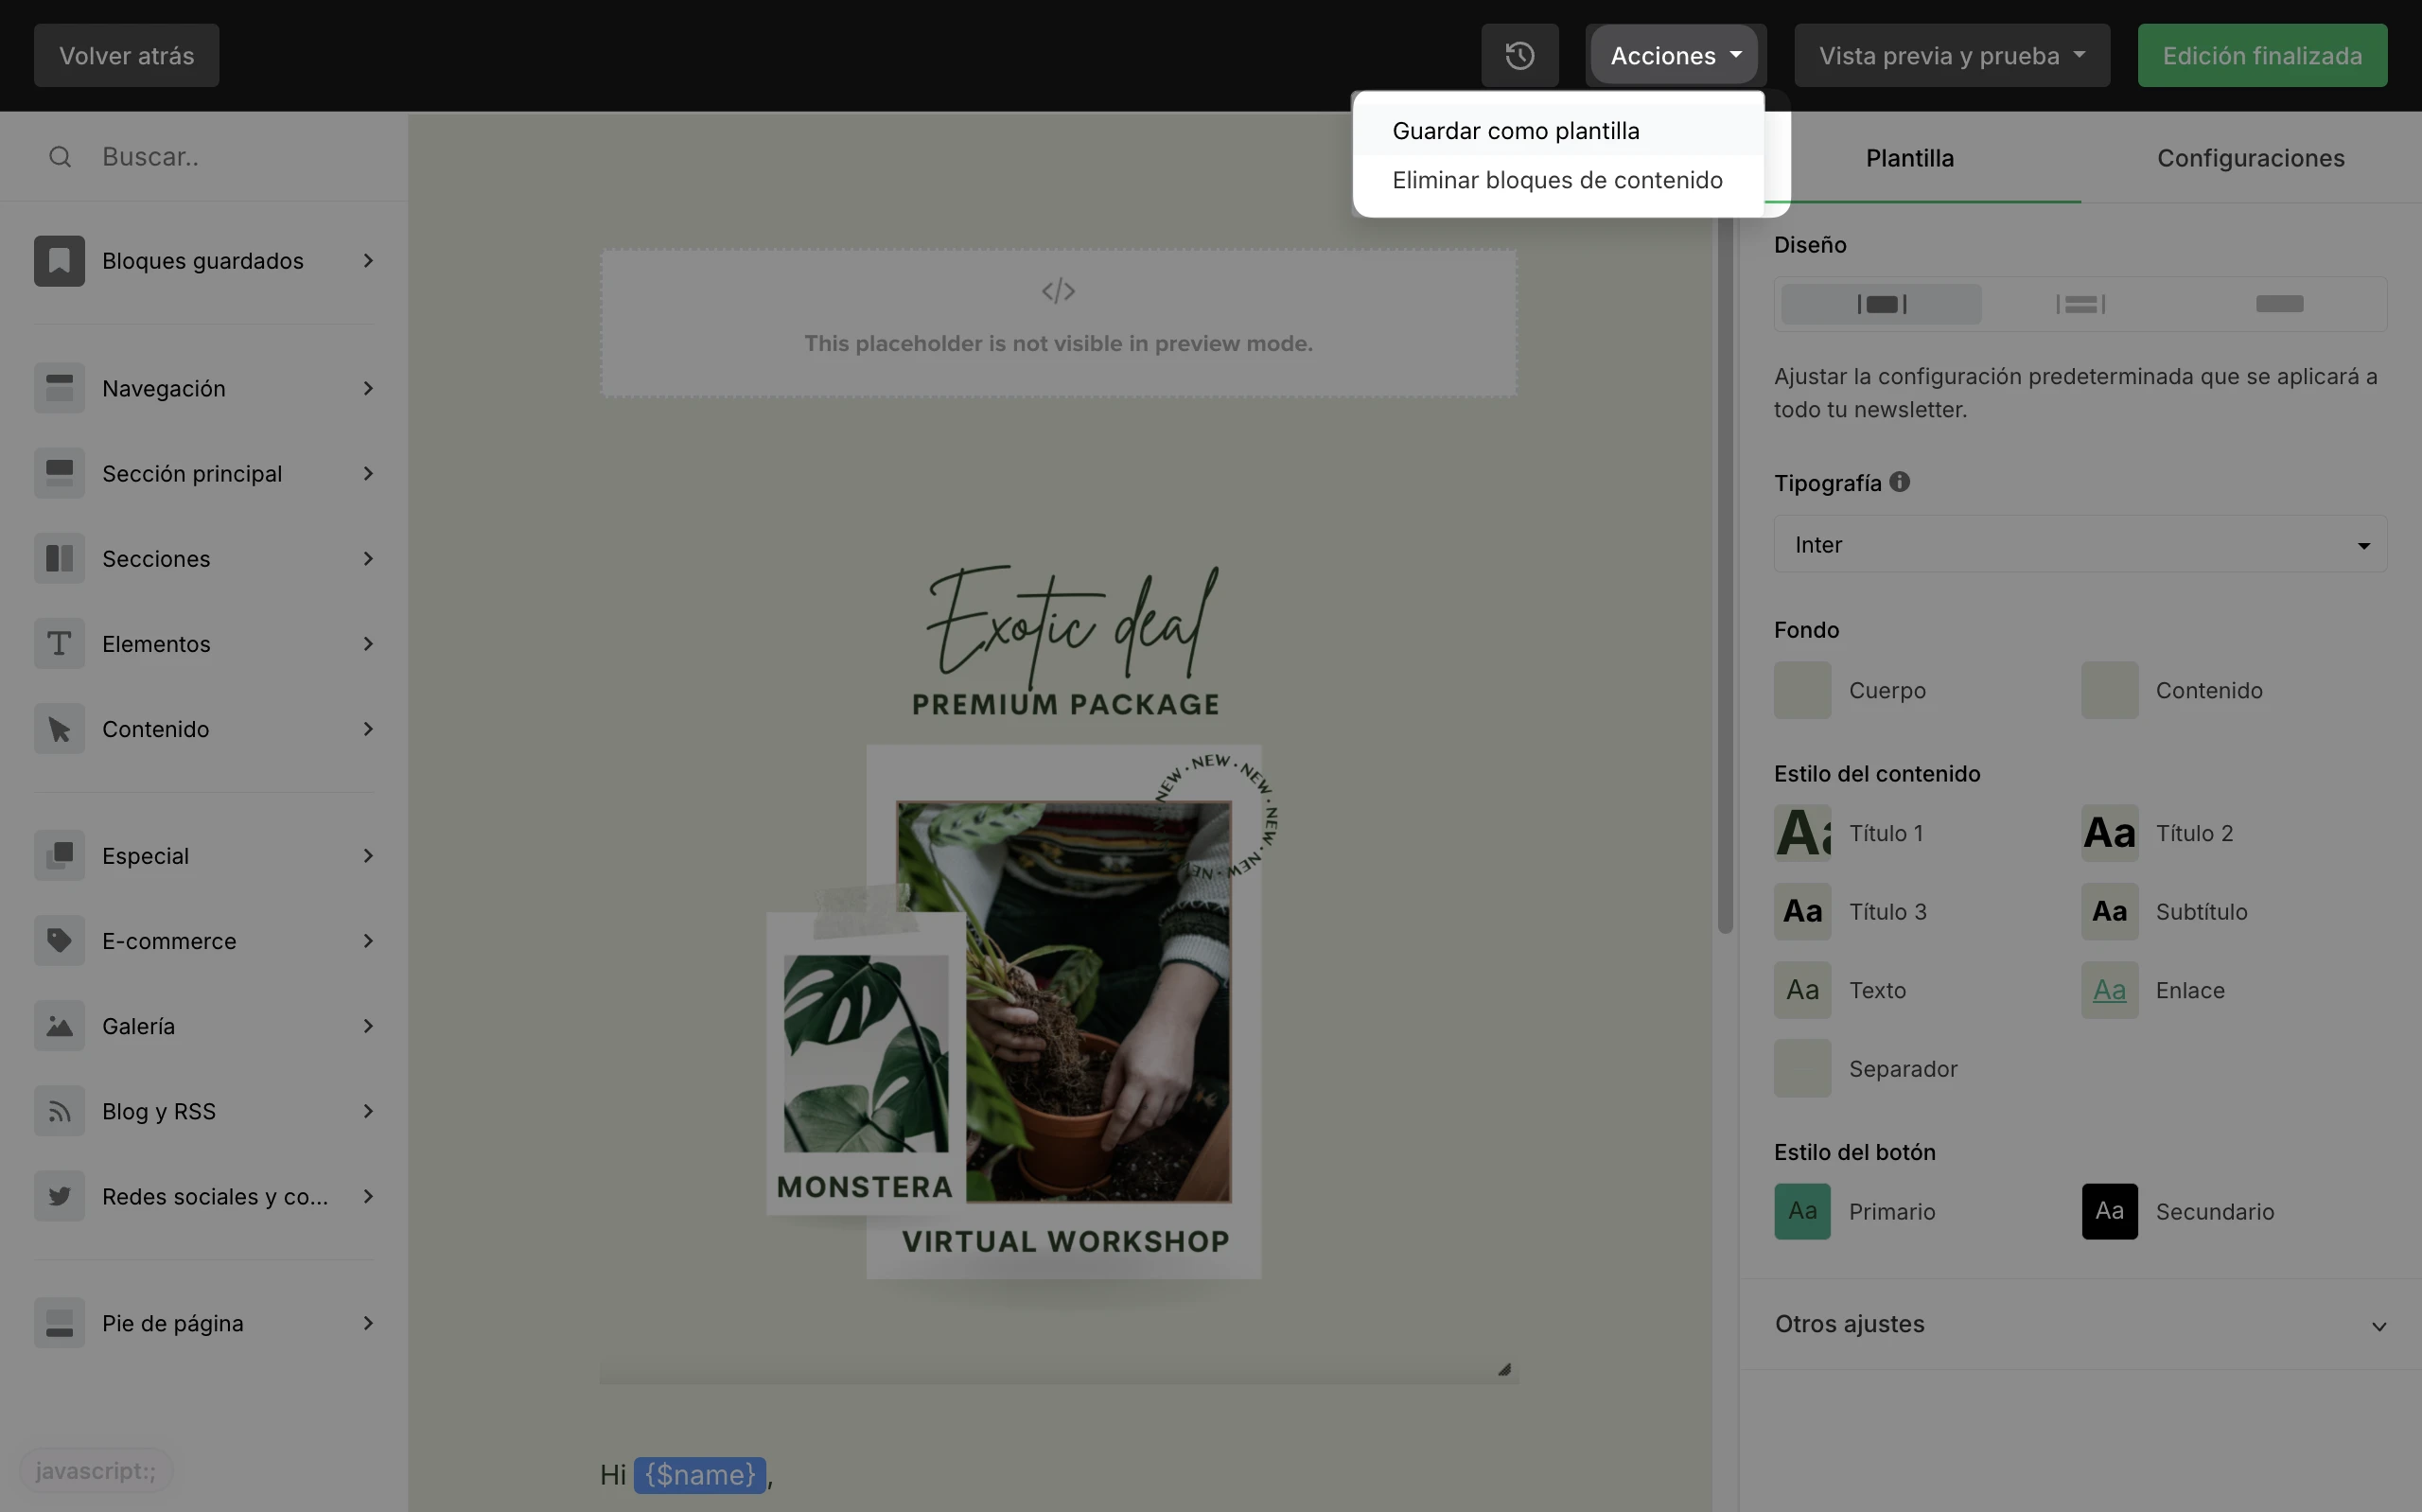The width and height of the screenshot is (2422, 1512).
Task: Switch to the Configuraciones tab
Action: (x=2250, y=158)
